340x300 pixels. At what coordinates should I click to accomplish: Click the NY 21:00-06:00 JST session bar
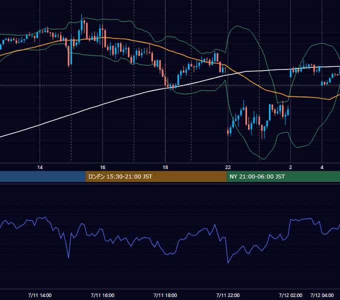pos(283,176)
